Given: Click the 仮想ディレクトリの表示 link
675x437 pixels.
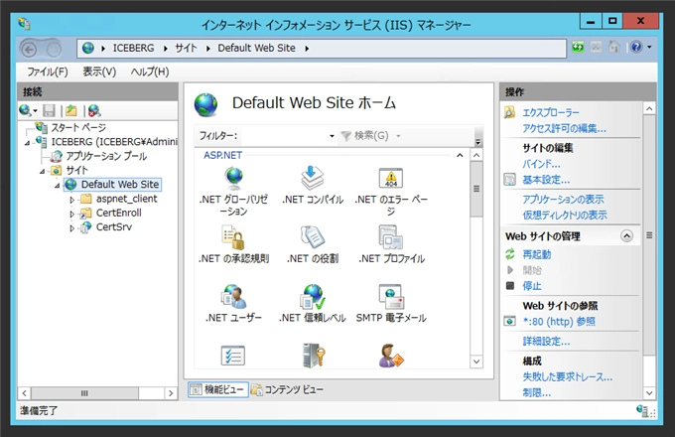Looking at the screenshot, I should (x=565, y=215).
